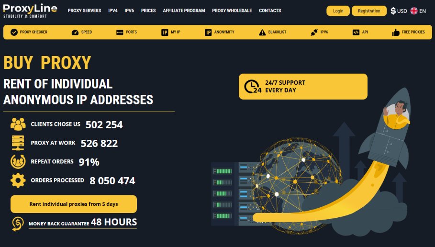This screenshot has height=247, width=435.
Task: Open the Blacklist tool link
Action: [272, 32]
